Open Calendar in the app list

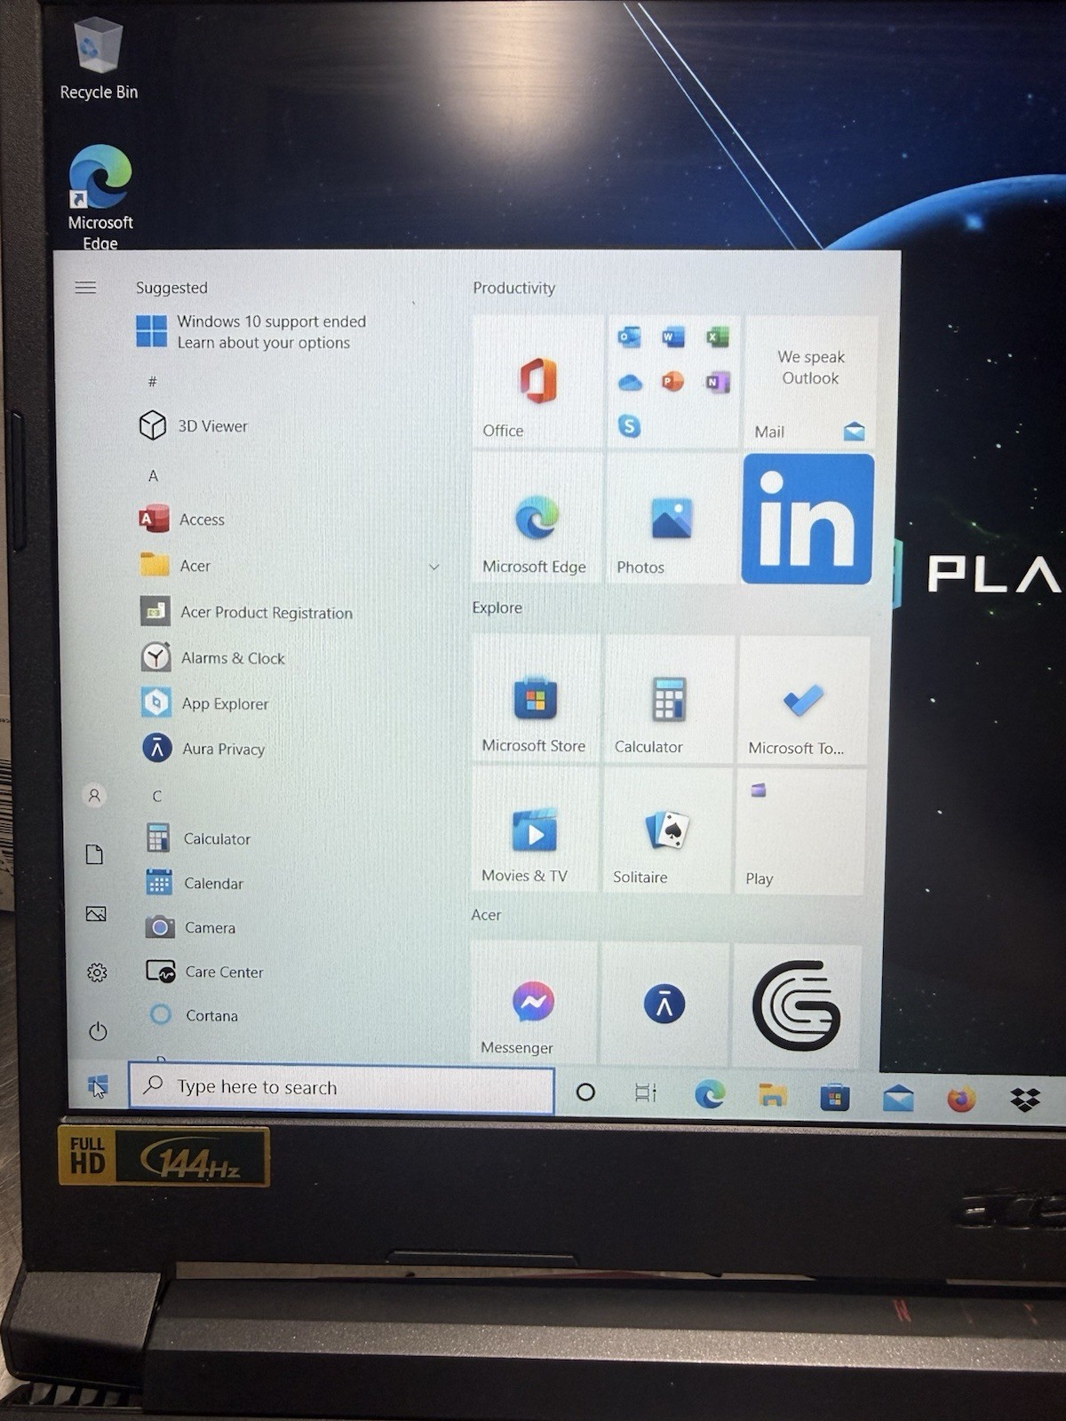[x=195, y=883]
